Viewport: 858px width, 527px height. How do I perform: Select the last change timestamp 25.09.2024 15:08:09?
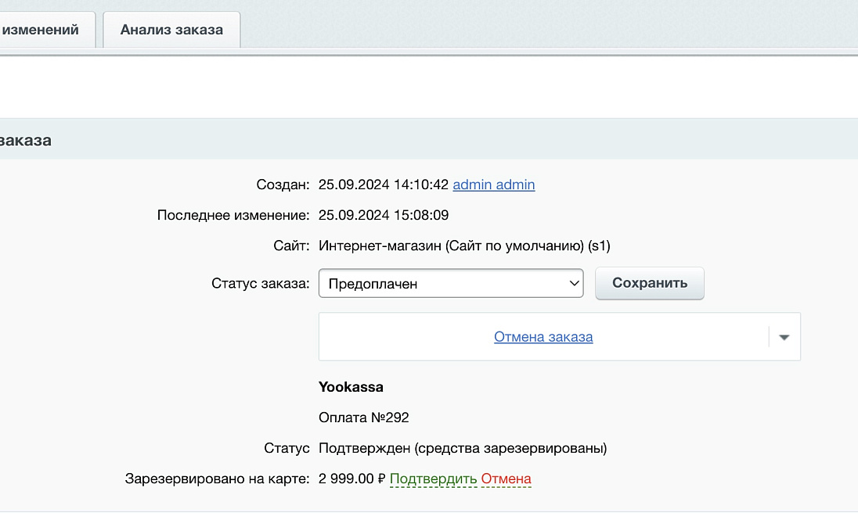[x=383, y=215]
